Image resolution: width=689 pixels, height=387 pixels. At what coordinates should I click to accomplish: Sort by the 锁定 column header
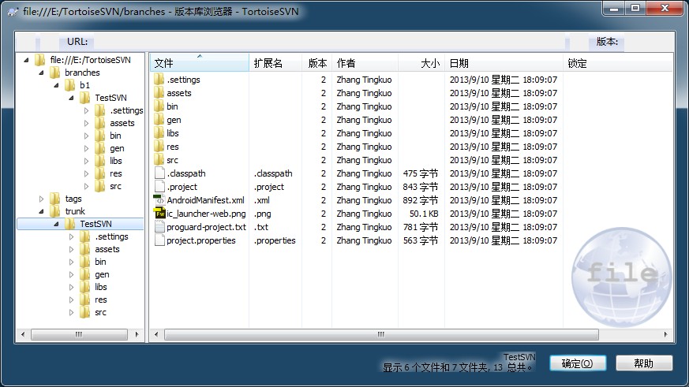[x=617, y=63]
